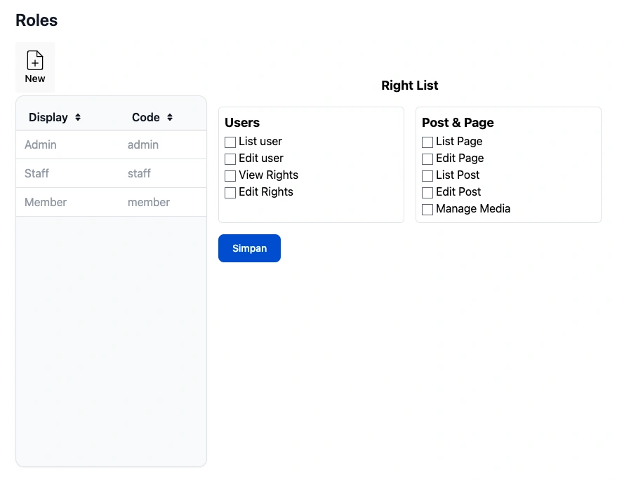
Task: Check the View Rights permission
Action: pos(230,176)
